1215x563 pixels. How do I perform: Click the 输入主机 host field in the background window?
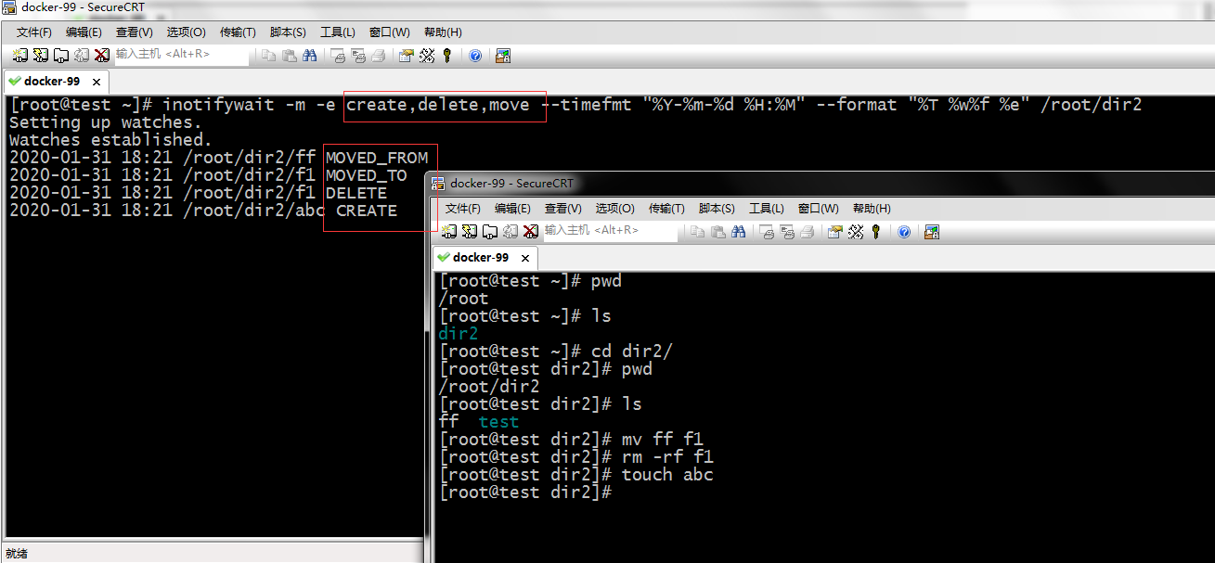181,55
